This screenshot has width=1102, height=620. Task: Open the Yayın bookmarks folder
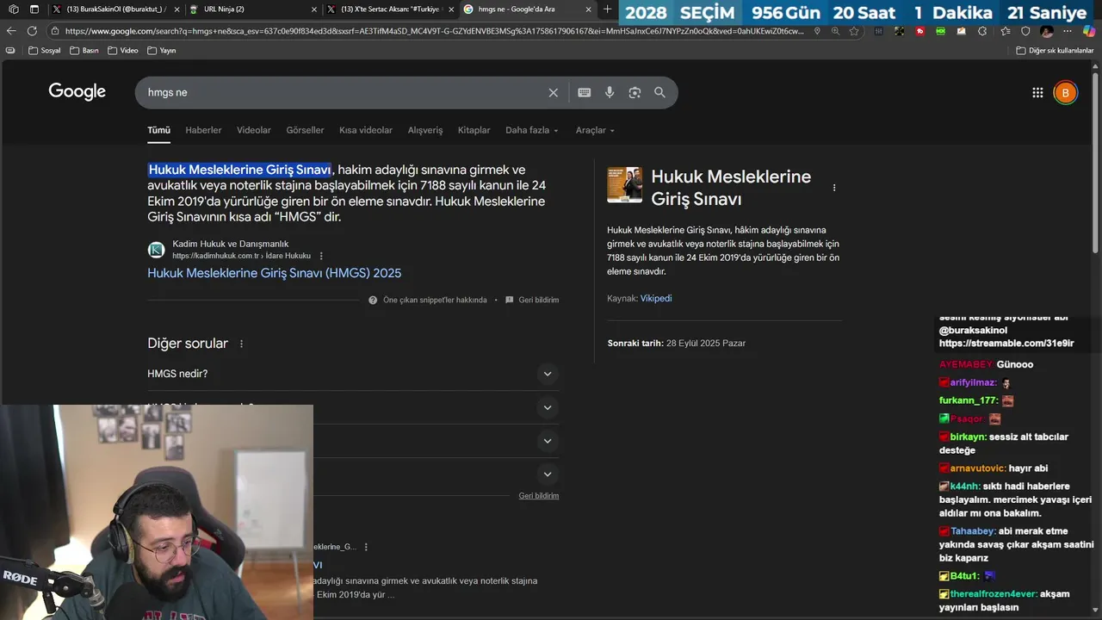click(162, 50)
